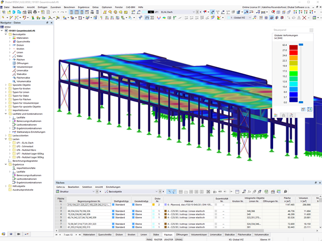Open the Einstellungen table menu
This screenshot has width=322, height=241.
tap(113, 187)
